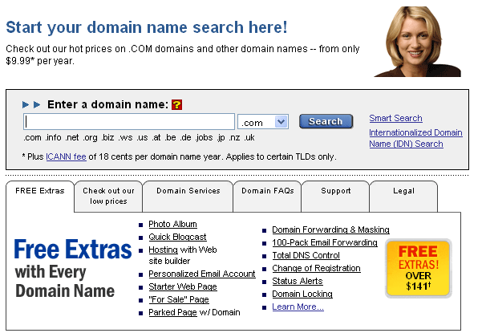This screenshot has width=482, height=333.
Task: Click the ".uk" extension text
Action: 249,137
